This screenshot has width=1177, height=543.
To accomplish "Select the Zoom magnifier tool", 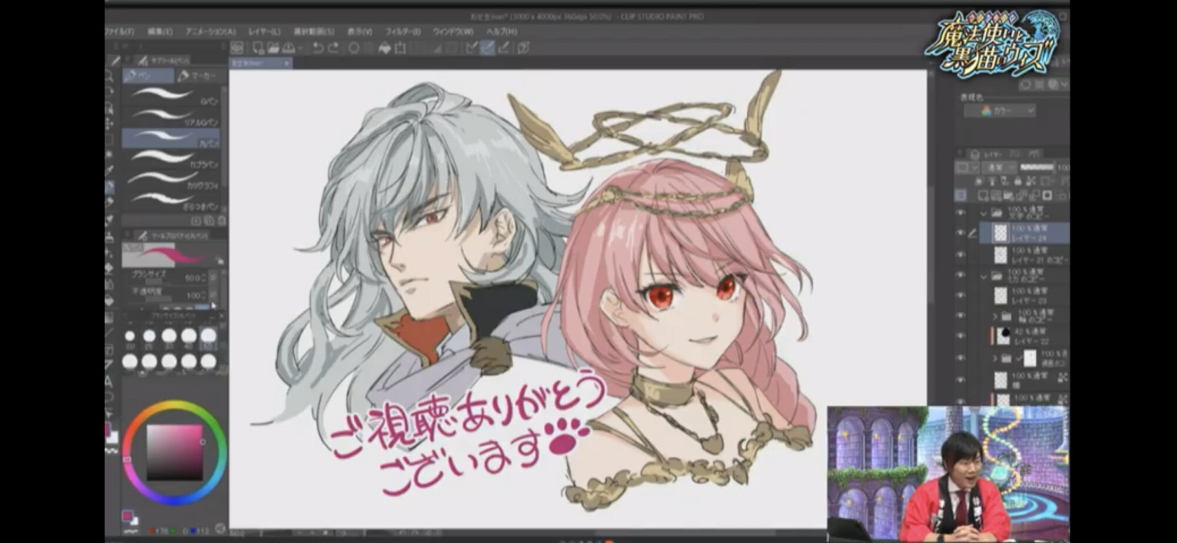I will pos(109,76).
